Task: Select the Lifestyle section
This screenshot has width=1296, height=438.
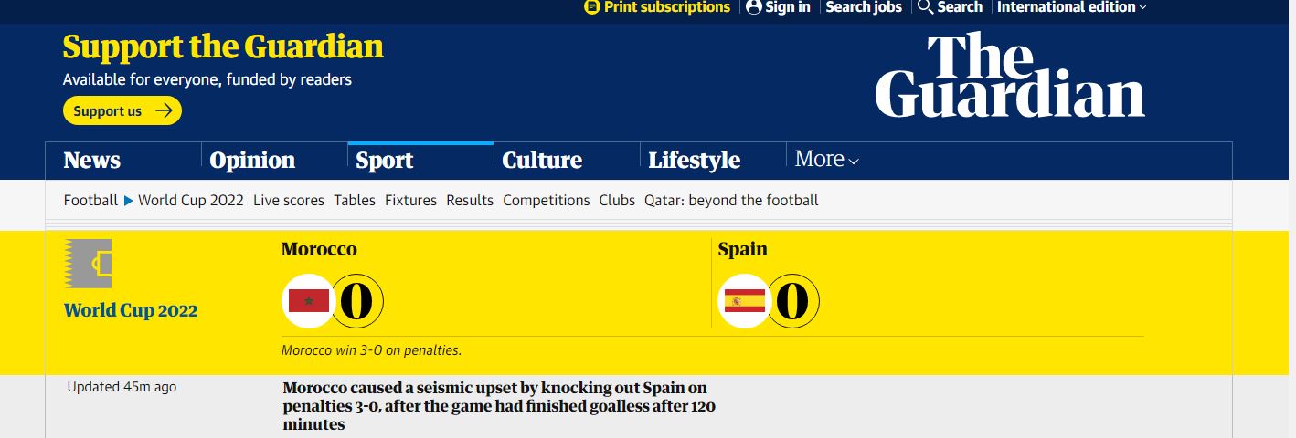Action: point(694,161)
